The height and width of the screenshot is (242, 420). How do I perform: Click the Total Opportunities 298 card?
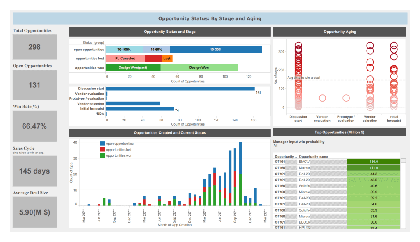pos(34,47)
